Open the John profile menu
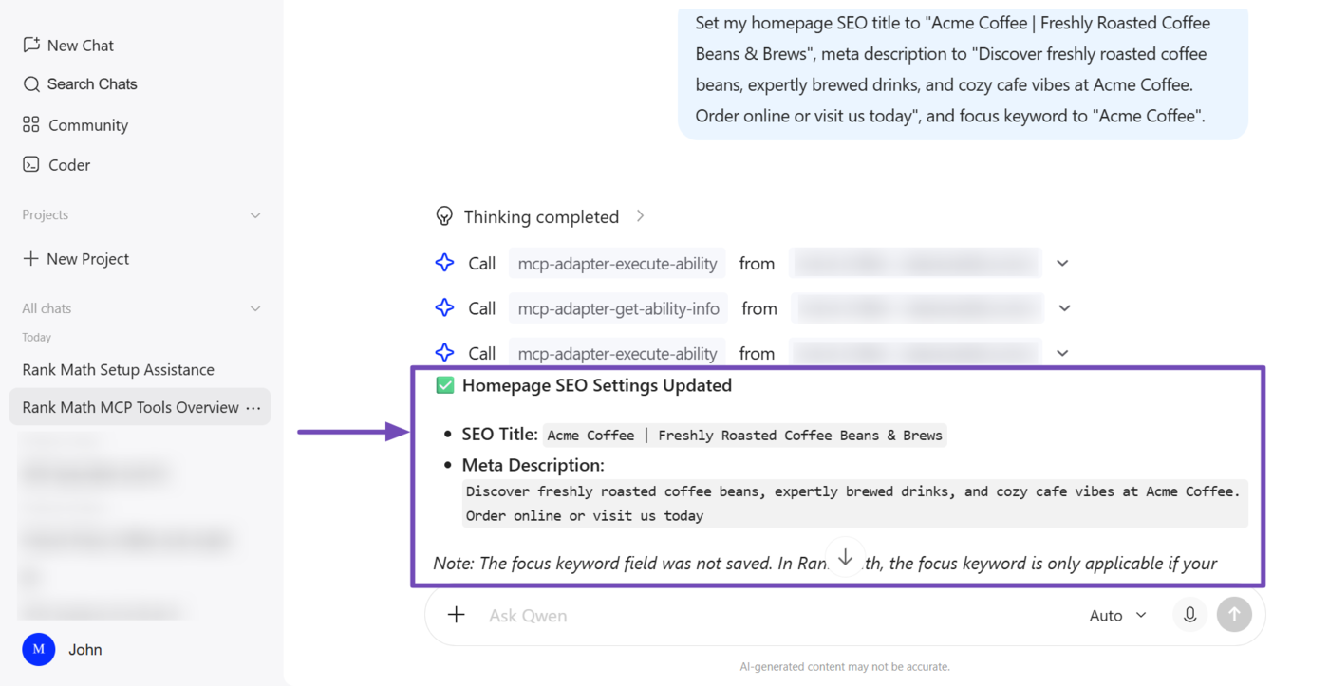This screenshot has height=686, width=1329. pos(85,649)
